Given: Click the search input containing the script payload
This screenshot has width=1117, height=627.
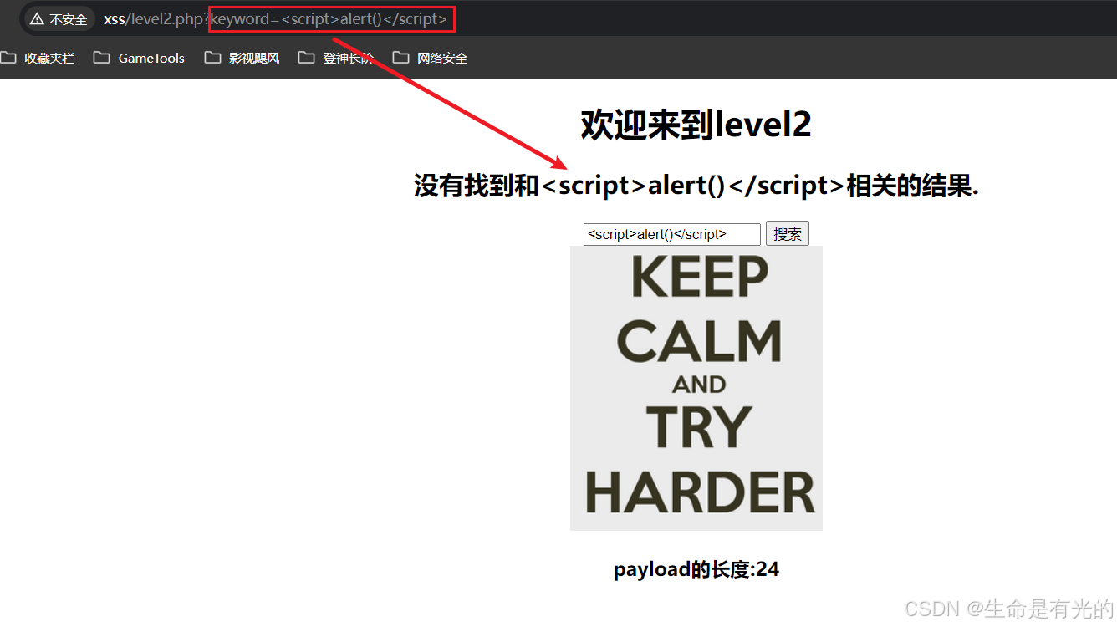Looking at the screenshot, I should click(671, 233).
